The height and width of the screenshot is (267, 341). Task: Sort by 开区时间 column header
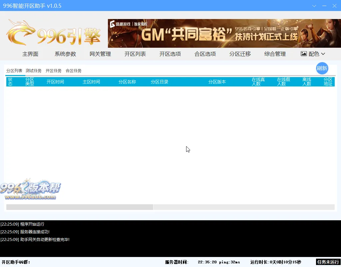click(x=55, y=82)
